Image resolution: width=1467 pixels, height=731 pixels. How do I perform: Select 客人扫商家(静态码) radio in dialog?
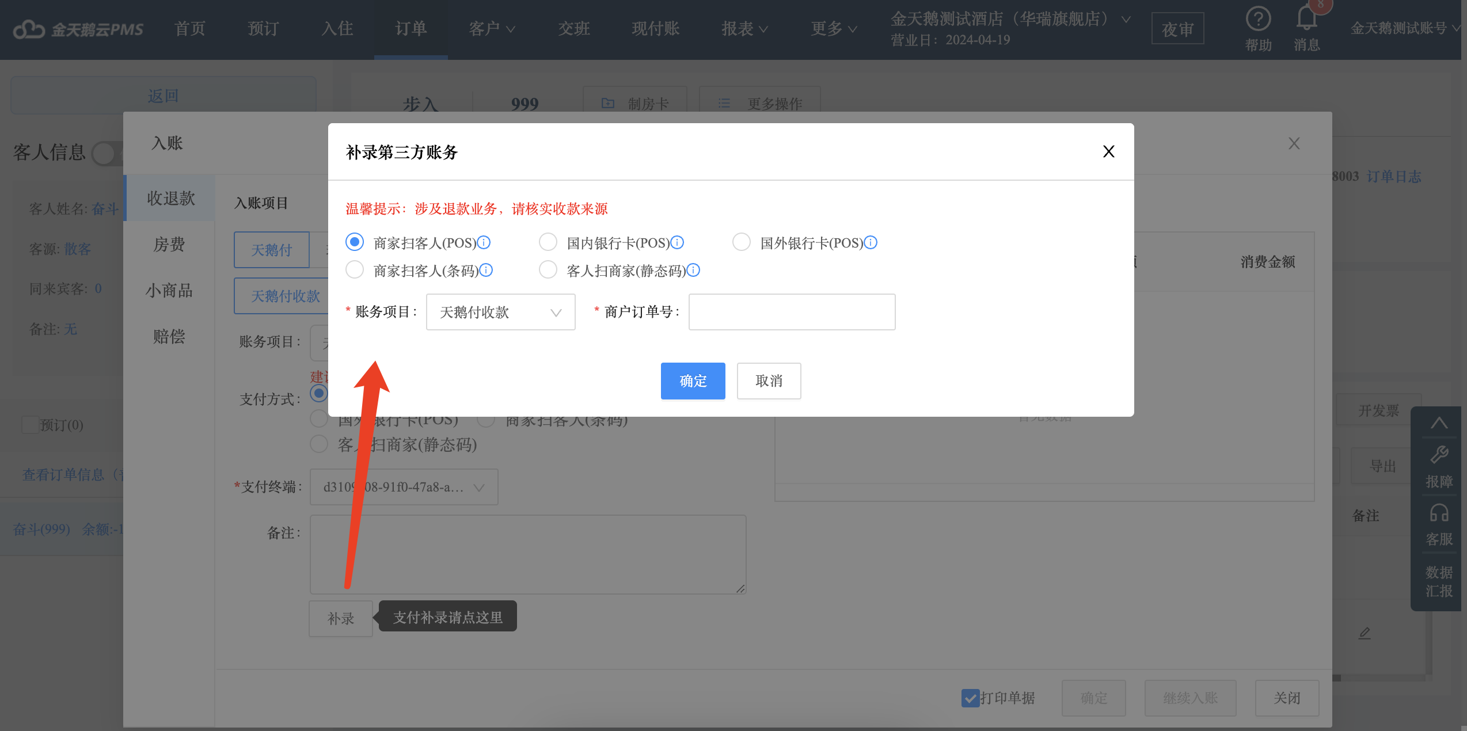pos(548,270)
